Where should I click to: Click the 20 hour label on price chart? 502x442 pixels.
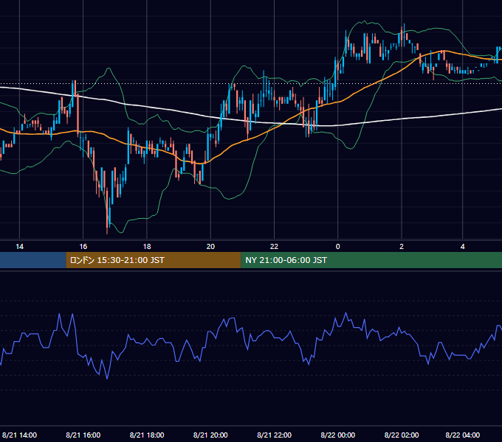(210, 247)
